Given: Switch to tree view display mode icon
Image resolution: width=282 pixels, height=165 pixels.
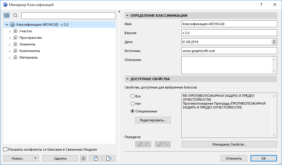Looking at the screenshot, I should 7,16.
